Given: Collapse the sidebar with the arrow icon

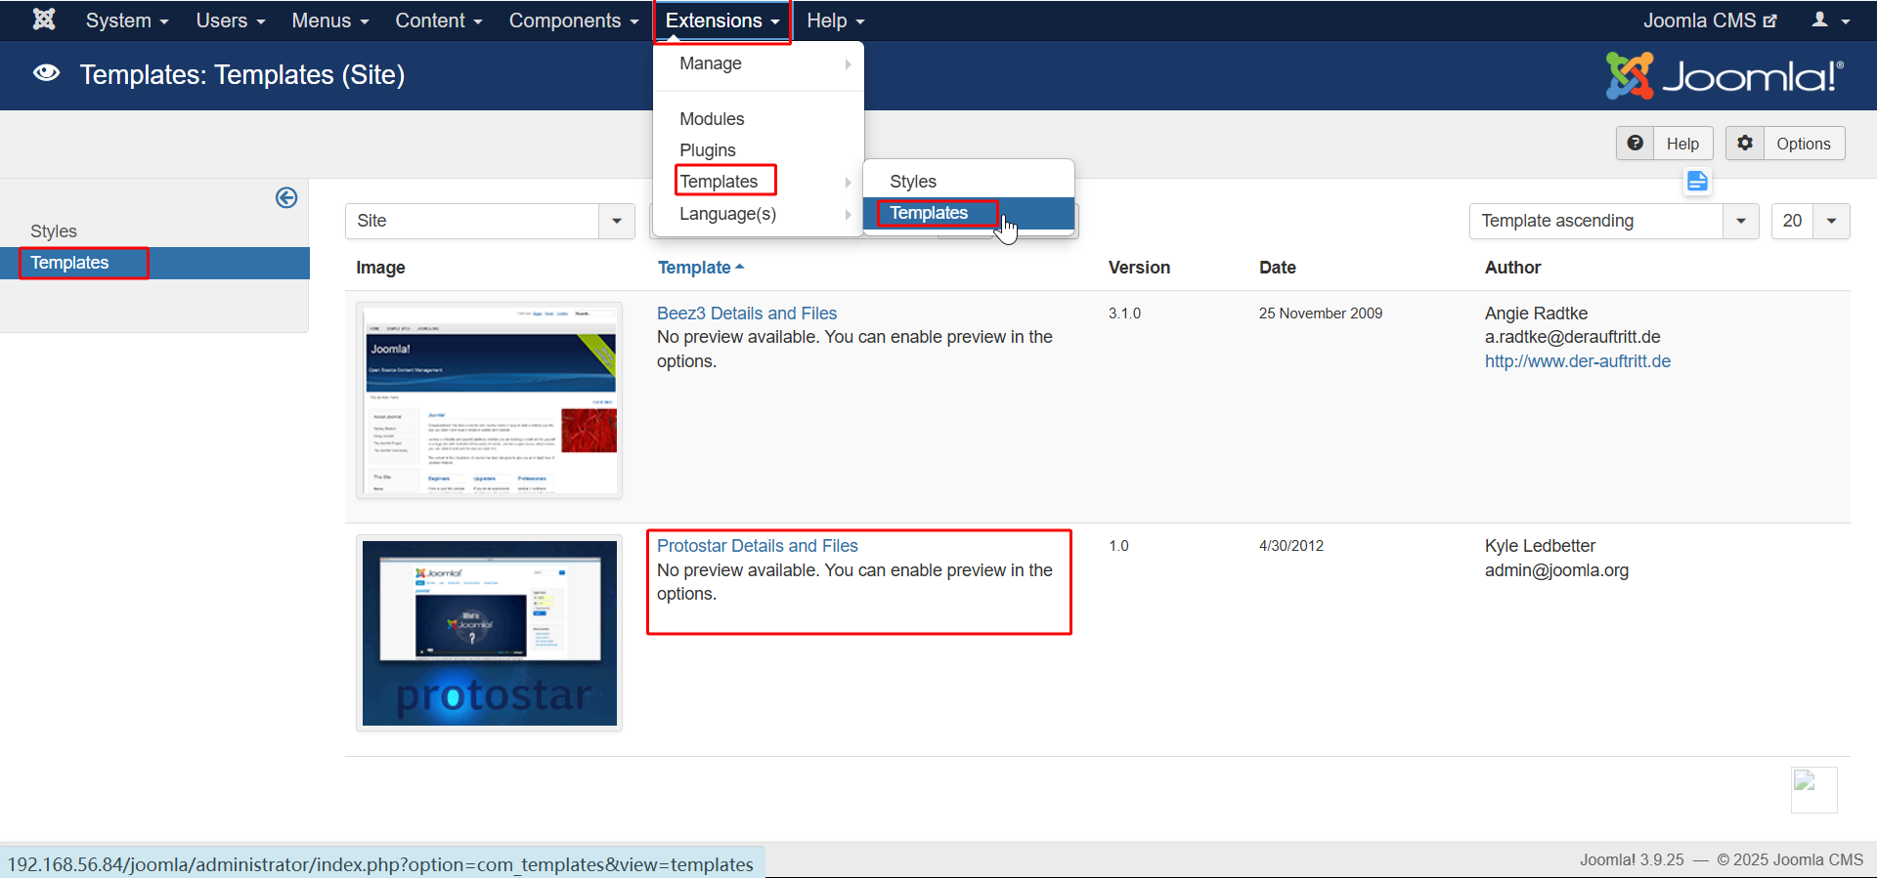Looking at the screenshot, I should tap(286, 198).
